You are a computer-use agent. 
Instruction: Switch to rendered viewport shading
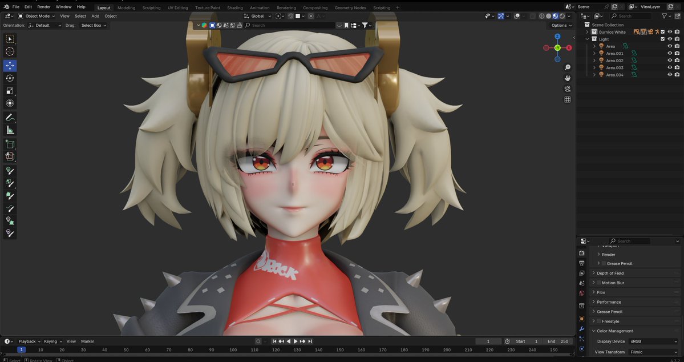coord(562,16)
